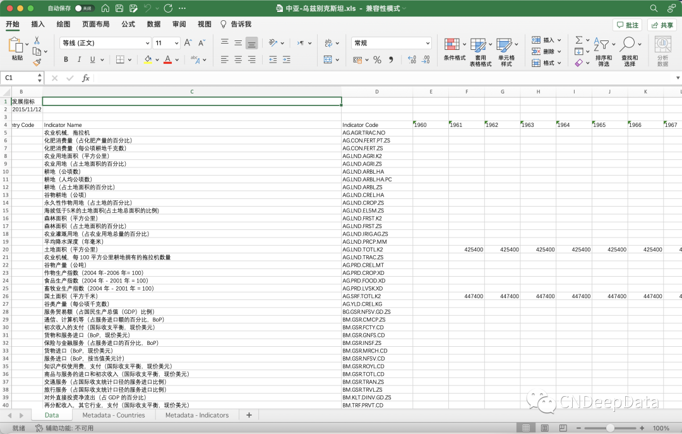This screenshot has height=434, width=682.
Task: Apply the yellow fill color
Action: 148,59
